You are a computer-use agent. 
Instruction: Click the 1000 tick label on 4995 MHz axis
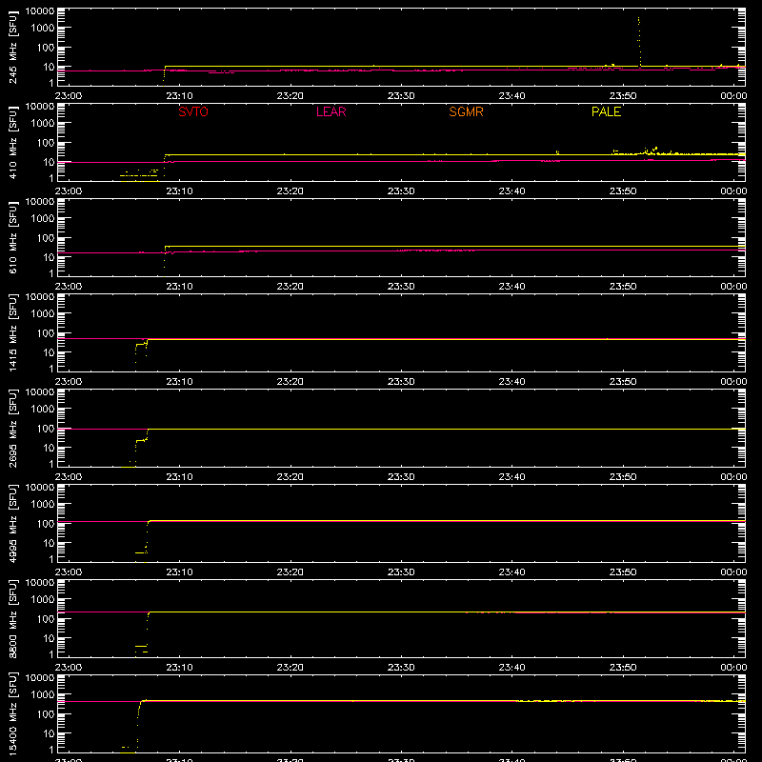pos(42,505)
